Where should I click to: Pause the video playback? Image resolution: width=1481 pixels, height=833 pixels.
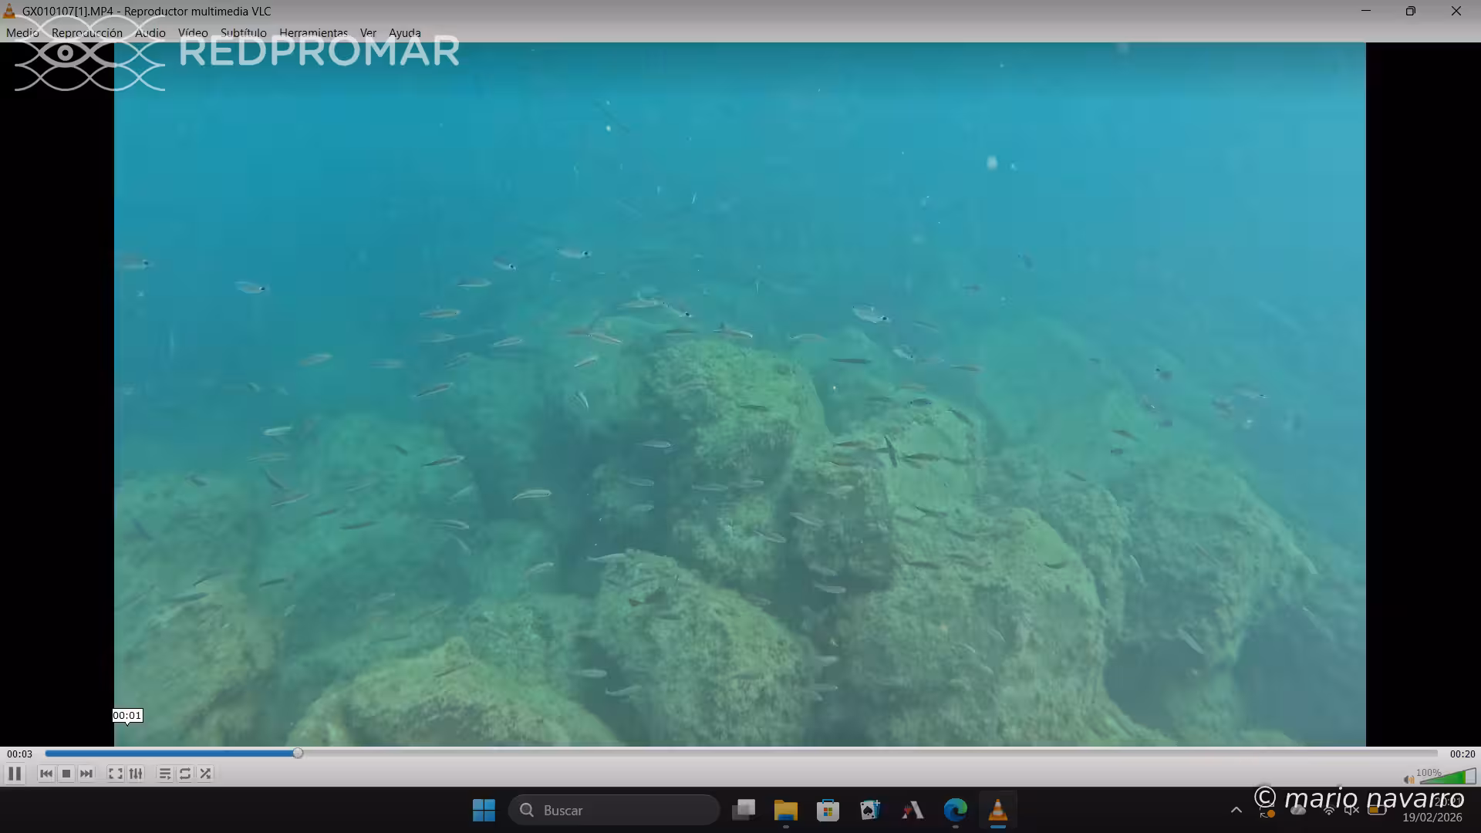[15, 774]
